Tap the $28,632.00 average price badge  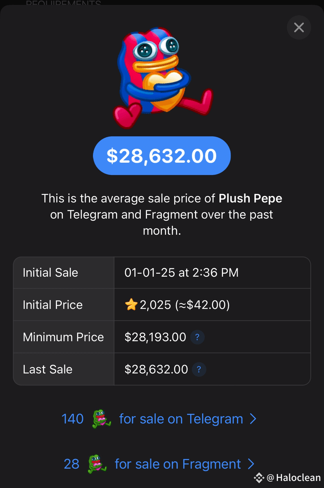coord(162,156)
